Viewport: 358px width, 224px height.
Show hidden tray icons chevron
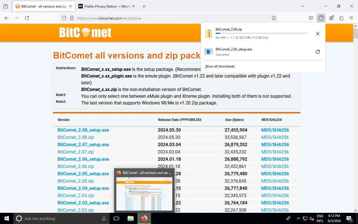[298, 218]
